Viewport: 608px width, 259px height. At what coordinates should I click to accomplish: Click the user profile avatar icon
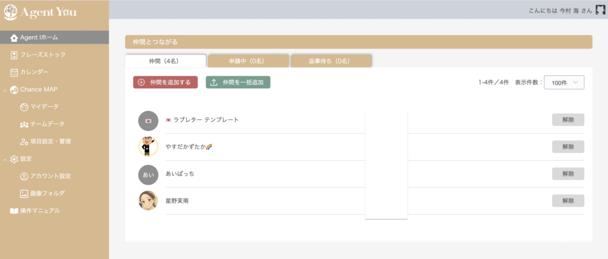click(x=600, y=11)
